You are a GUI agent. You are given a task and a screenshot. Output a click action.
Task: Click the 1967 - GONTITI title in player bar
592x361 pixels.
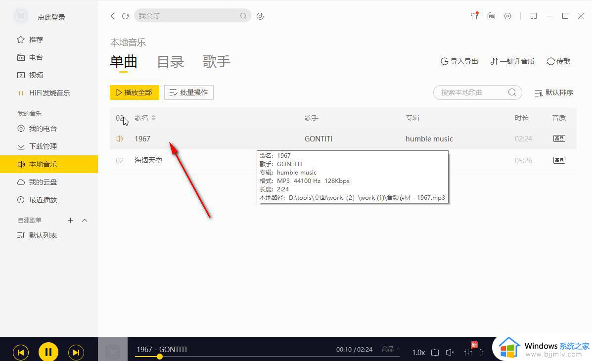click(x=162, y=349)
